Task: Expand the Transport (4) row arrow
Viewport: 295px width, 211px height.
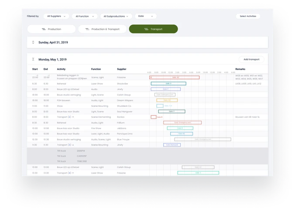Action: point(73,173)
